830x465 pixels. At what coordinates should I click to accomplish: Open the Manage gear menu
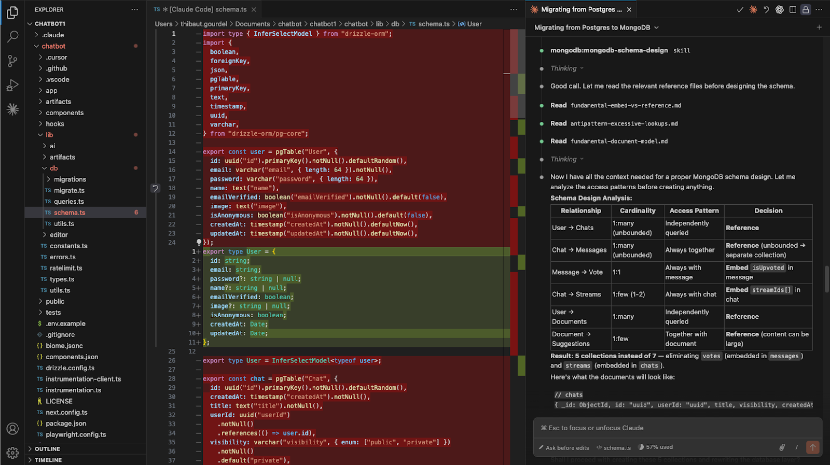click(x=12, y=453)
